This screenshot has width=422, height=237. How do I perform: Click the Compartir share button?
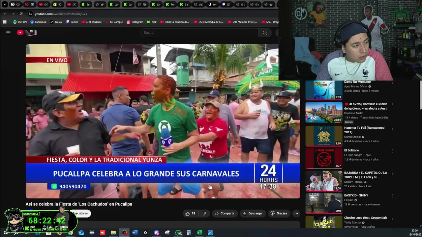click(x=225, y=213)
